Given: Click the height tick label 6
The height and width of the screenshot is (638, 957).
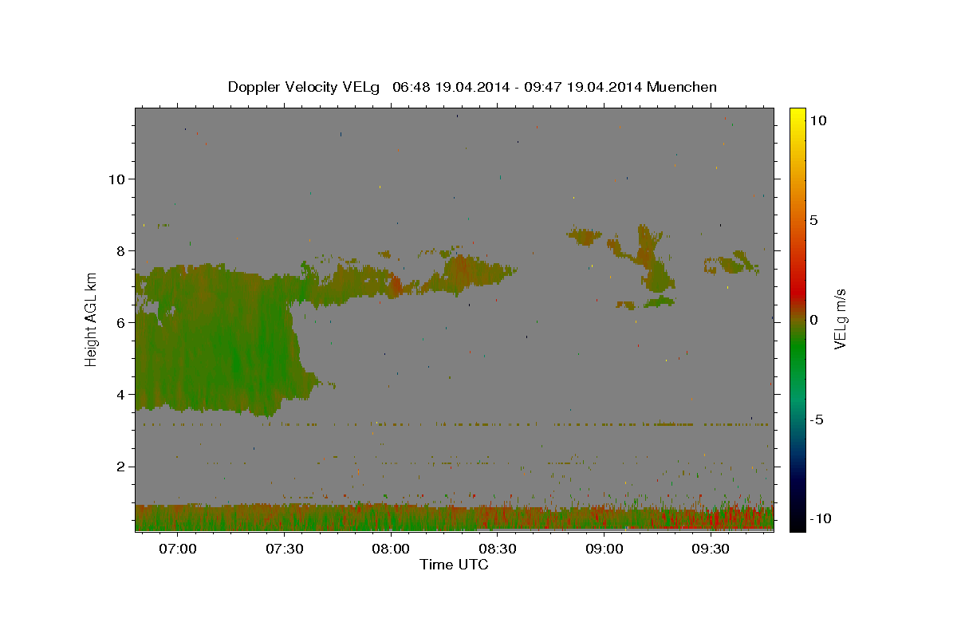Looking at the screenshot, I should 120,322.
